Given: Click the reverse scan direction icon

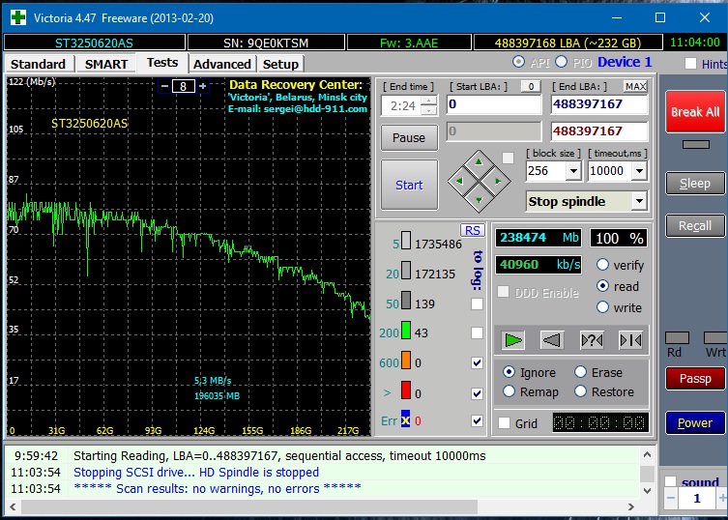Looking at the screenshot, I should (x=551, y=339).
